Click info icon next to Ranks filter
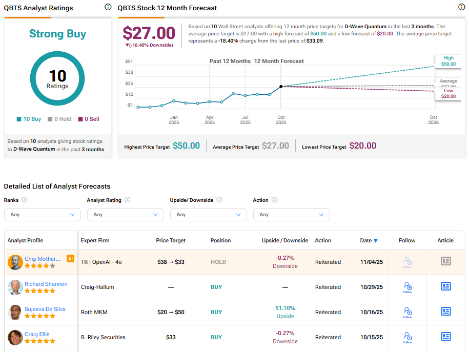This screenshot has height=352, width=469. (x=25, y=200)
